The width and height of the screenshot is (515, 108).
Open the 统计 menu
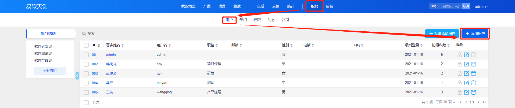click(x=291, y=6)
